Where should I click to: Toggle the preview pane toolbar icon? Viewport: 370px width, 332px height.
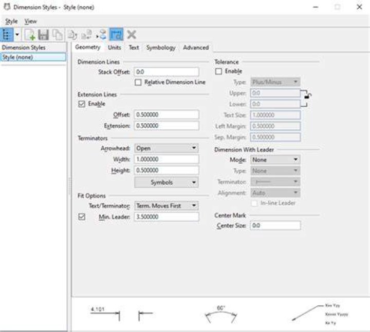[x=116, y=35]
